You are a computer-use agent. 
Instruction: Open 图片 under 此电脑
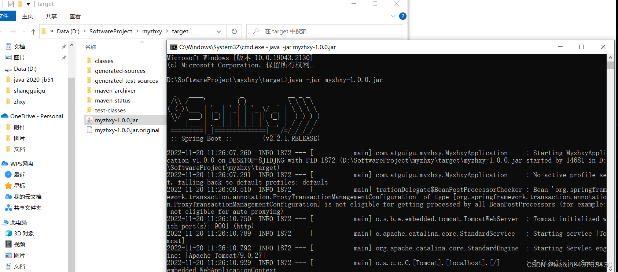click(19, 255)
